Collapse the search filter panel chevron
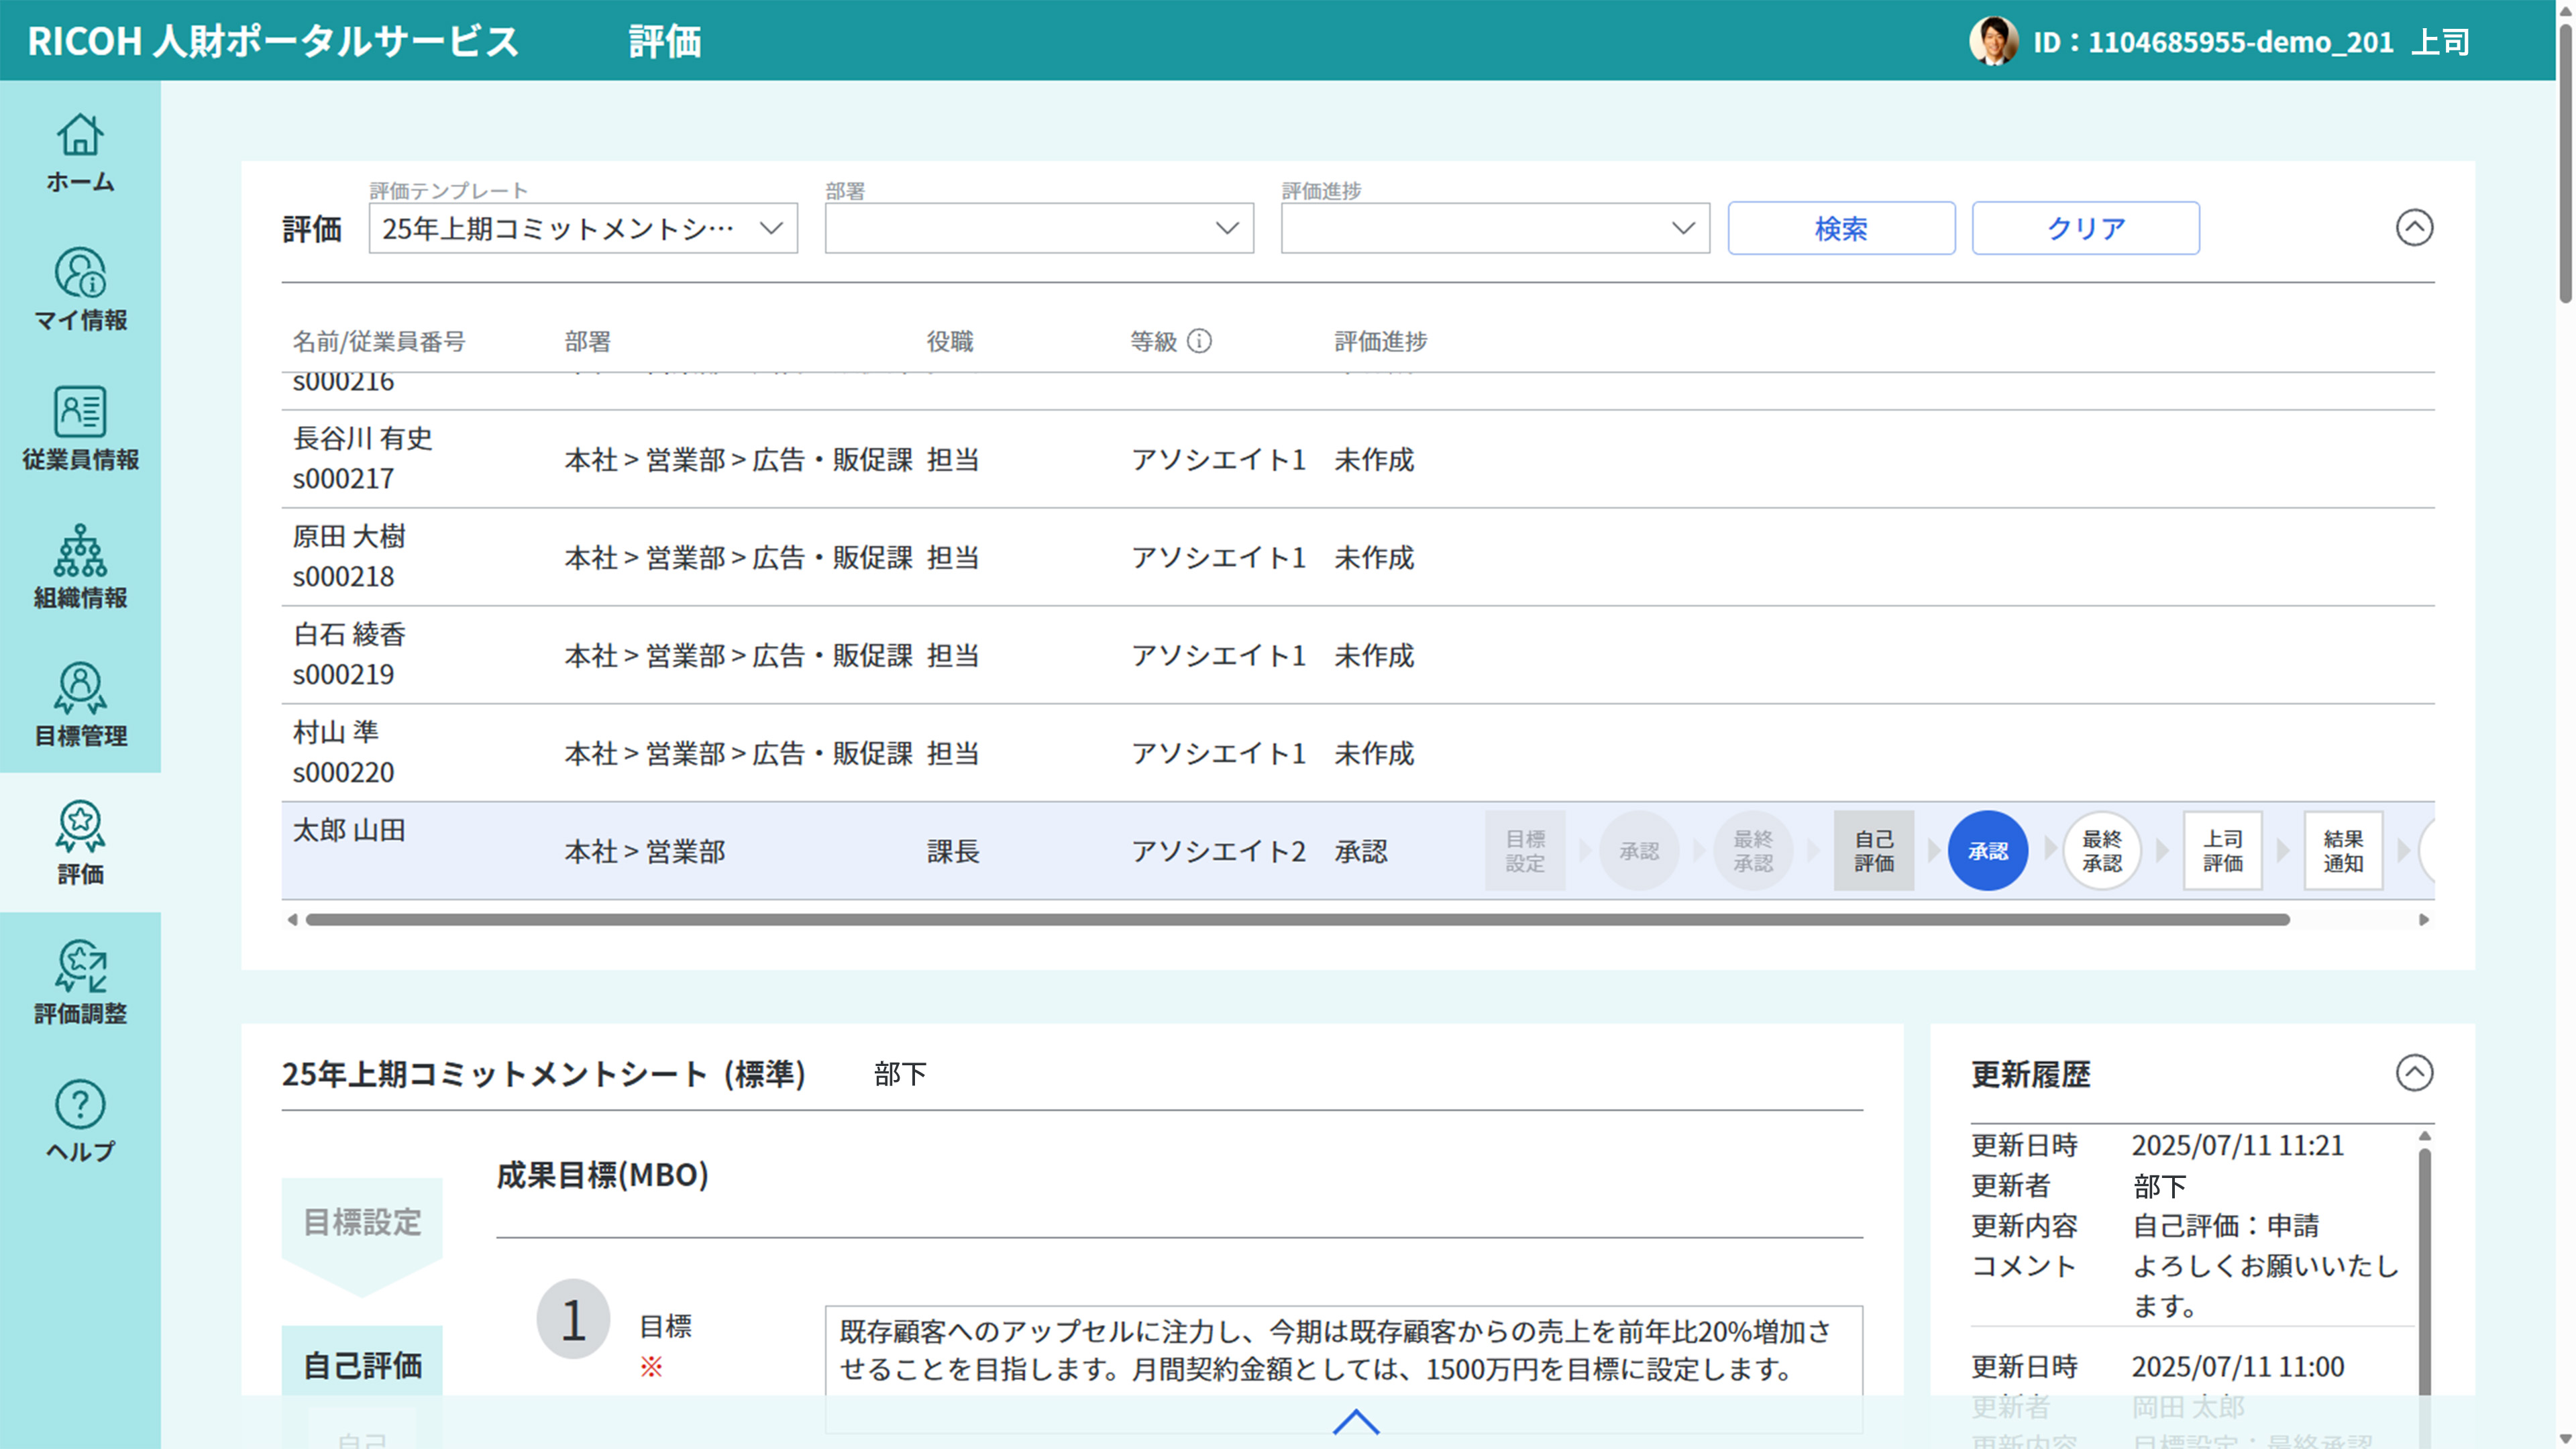Image resolution: width=2576 pixels, height=1449 pixels. coord(2413,228)
